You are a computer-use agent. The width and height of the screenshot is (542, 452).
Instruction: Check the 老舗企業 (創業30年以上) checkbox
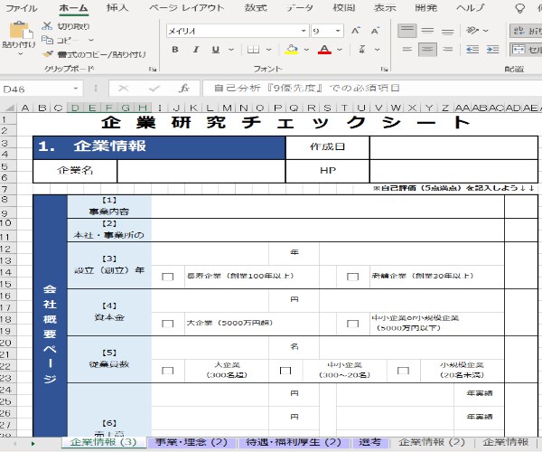[x=352, y=277]
